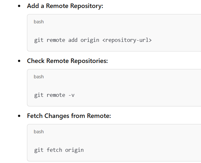This screenshot has height=163, width=201.
Task: Click "git" in the git remote add command
Action: (39, 40)
